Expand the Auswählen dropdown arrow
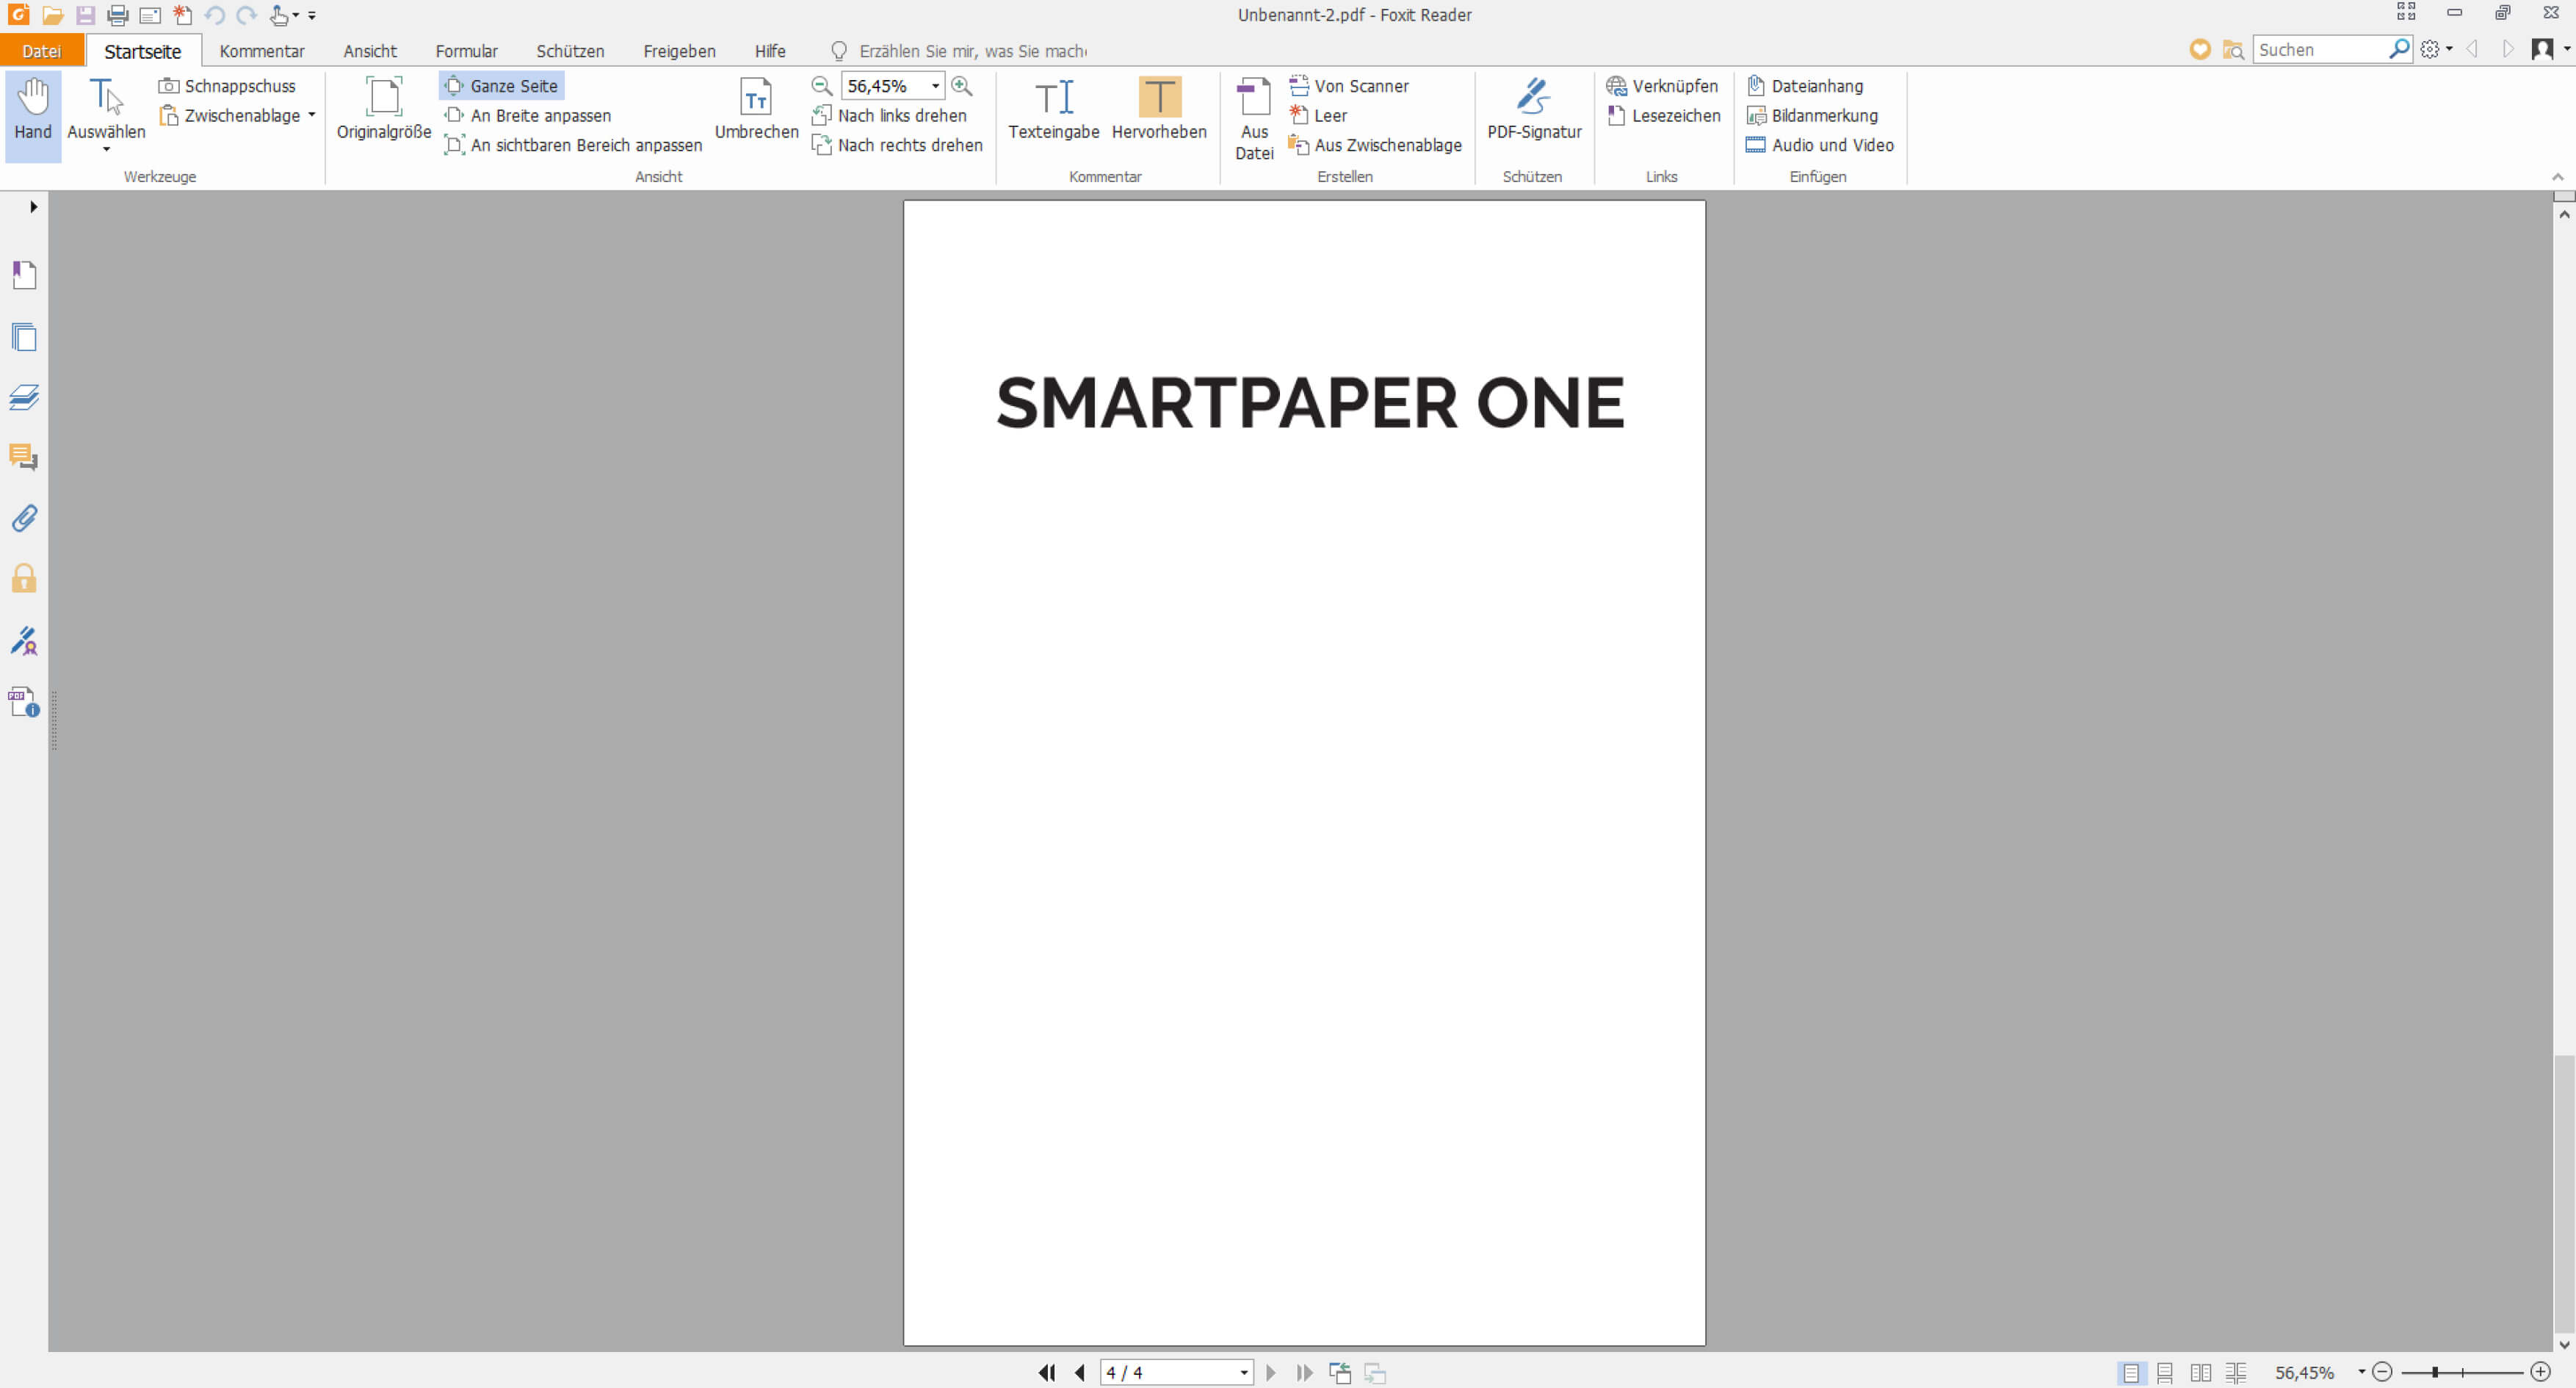 coord(106,150)
